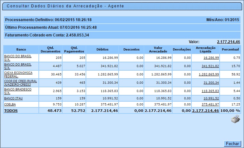
Task: Click the underlined 16.286,99 net collection value
Action: click(x=211, y=58)
